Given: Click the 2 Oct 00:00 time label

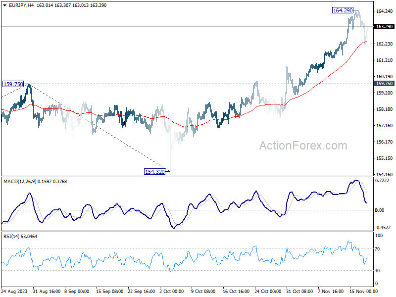Looking at the screenshot, I should tap(172, 292).
